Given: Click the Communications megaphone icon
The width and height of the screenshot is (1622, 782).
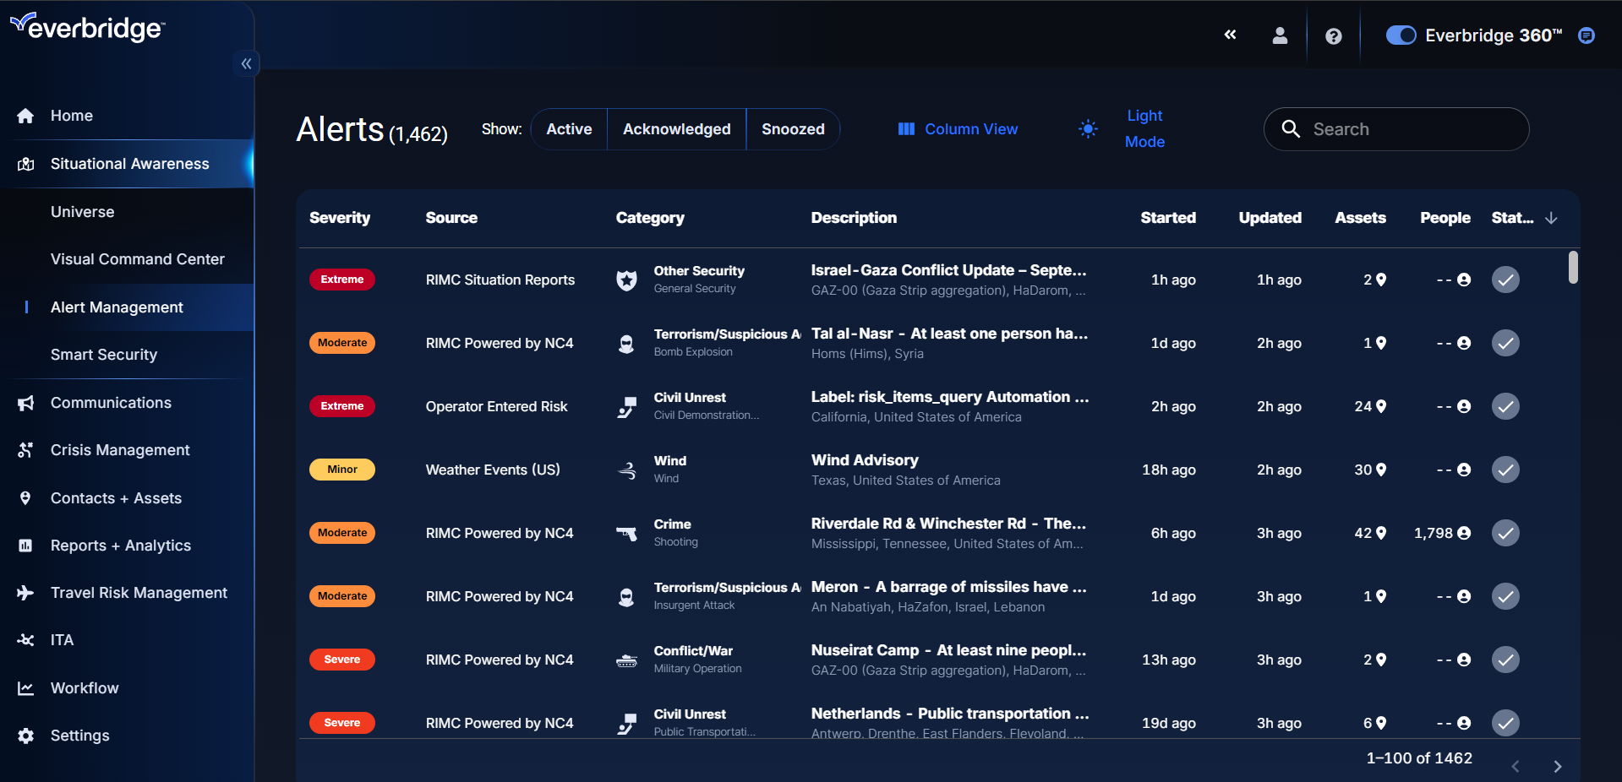Looking at the screenshot, I should pos(25,403).
